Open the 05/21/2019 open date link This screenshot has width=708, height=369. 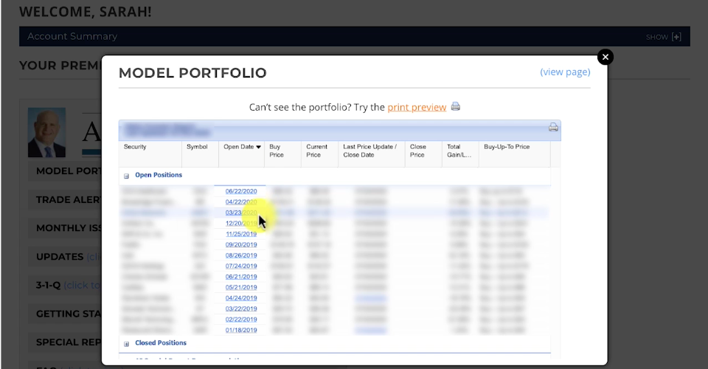(241, 287)
